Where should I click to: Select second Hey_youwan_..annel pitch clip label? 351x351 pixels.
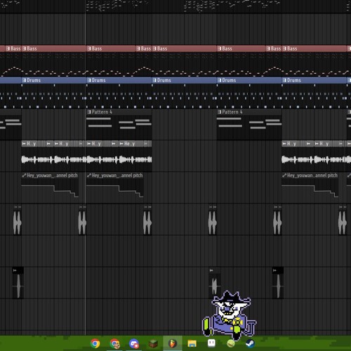coord(117,175)
